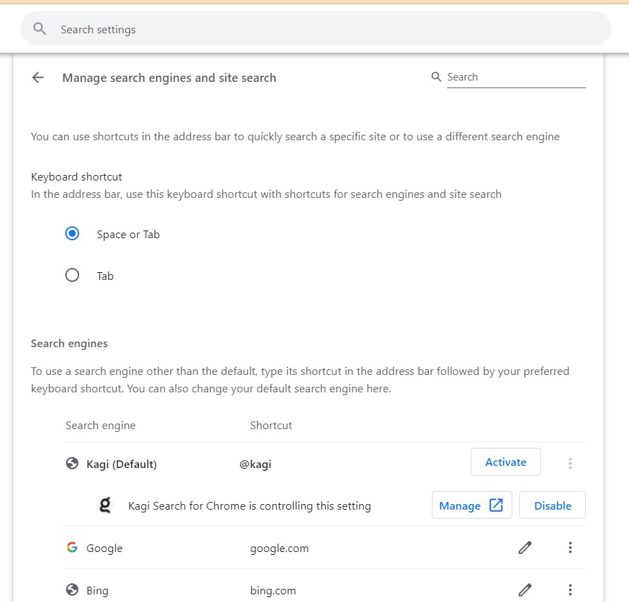Screen dimensions: 629x602
Task: Click the Kagi extension logo icon
Action: point(105,505)
